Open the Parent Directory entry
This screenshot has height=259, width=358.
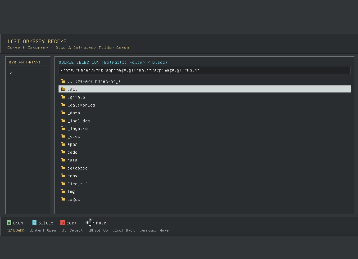click(204, 81)
